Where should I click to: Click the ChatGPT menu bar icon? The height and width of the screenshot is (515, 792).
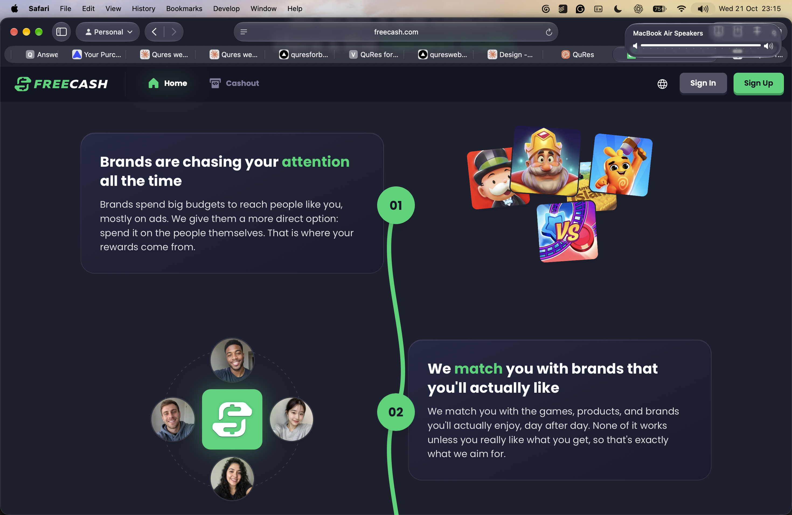[638, 9]
